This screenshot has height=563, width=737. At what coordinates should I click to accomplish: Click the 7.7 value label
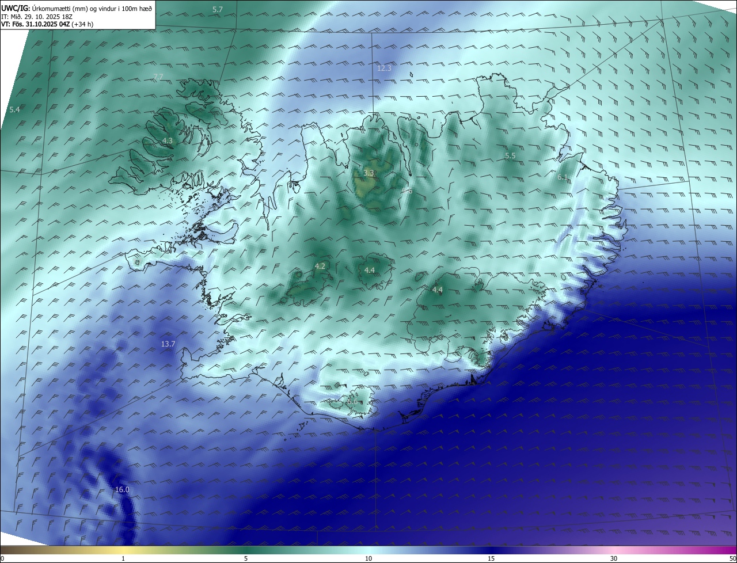[x=158, y=77]
